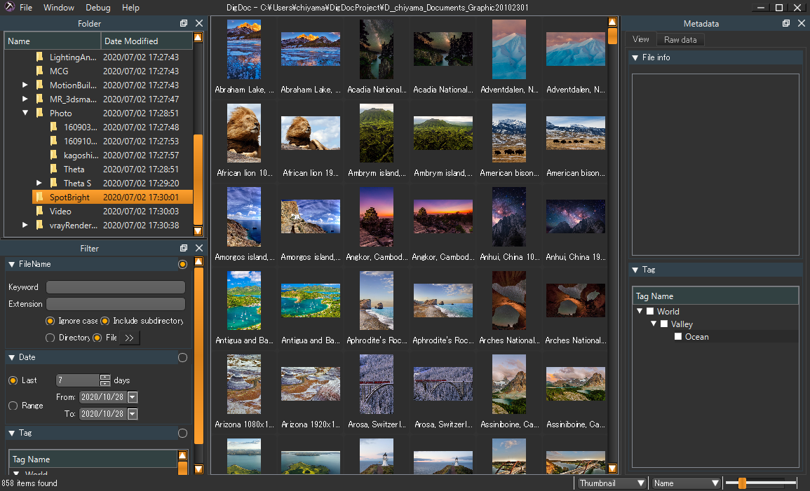Check the Ocean tag checkbox
This screenshot has height=491, width=810.
[678, 336]
